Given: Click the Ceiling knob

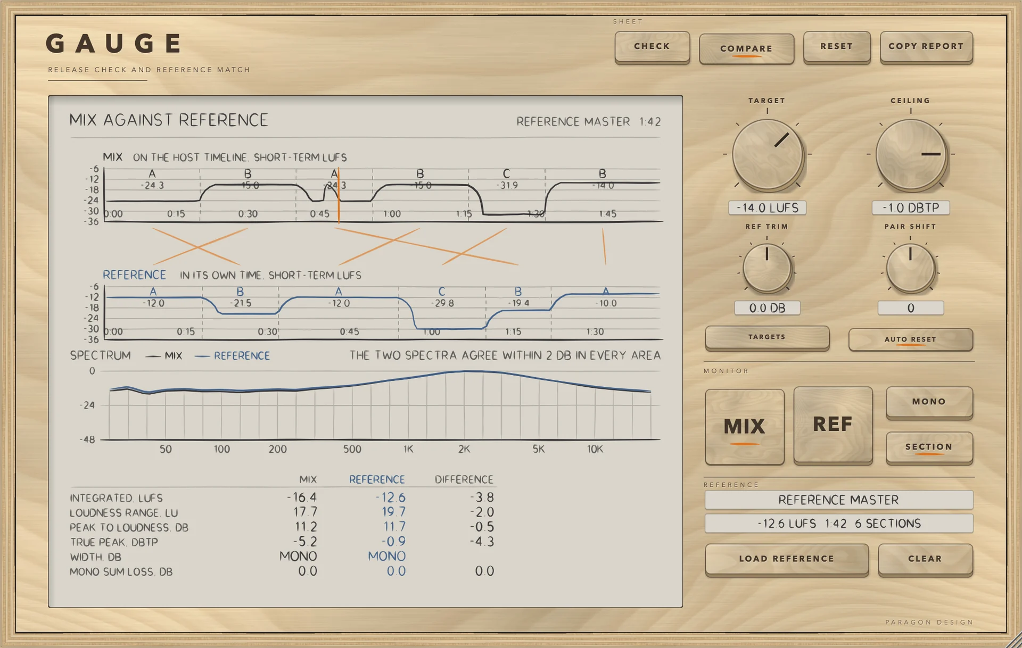Looking at the screenshot, I should [911, 154].
